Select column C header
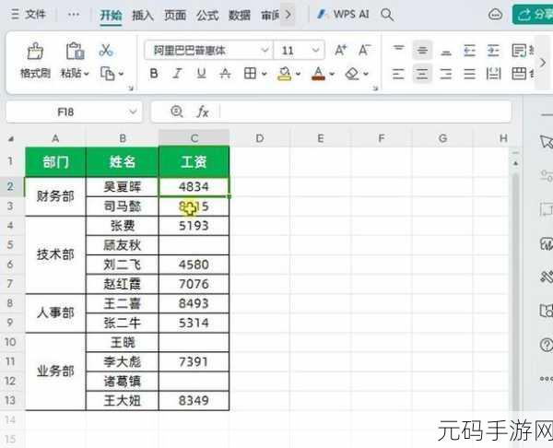Image resolution: width=553 pixels, height=448 pixels. pos(194,138)
